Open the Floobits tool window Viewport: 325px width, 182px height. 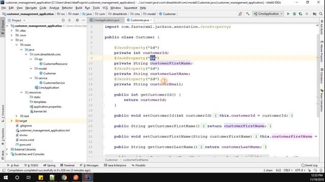[139, 165]
